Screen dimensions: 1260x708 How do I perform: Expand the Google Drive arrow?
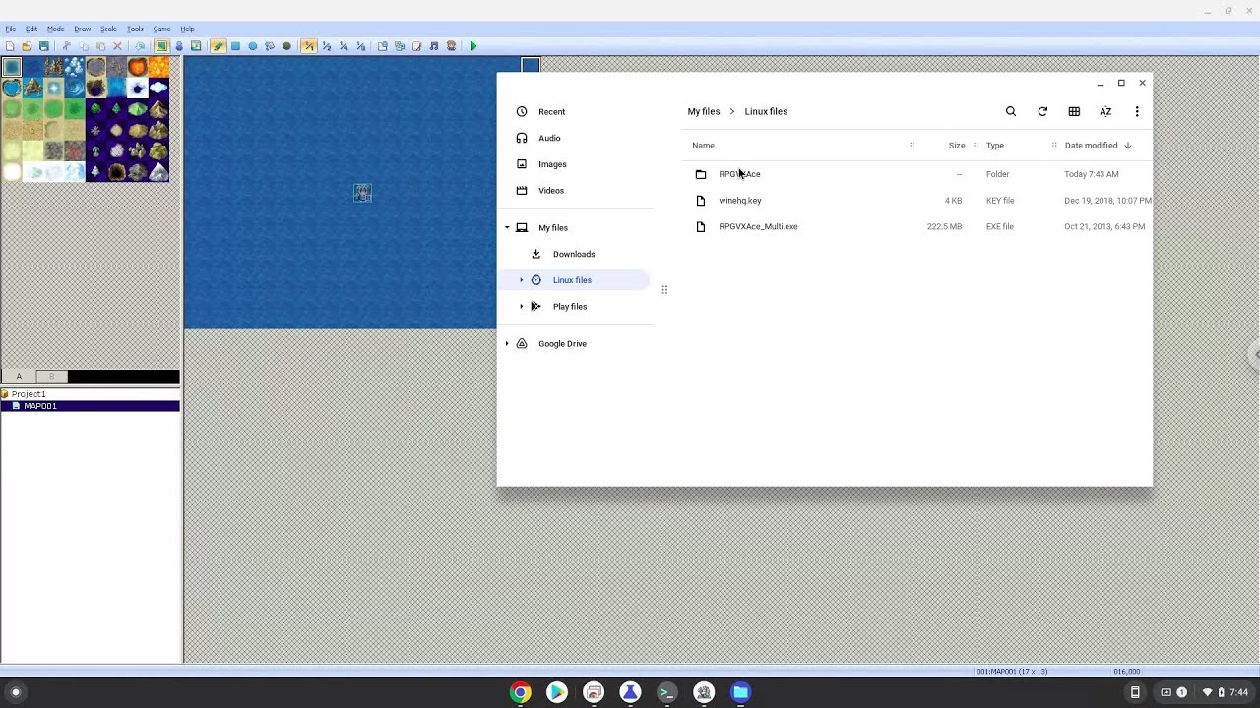(x=507, y=343)
